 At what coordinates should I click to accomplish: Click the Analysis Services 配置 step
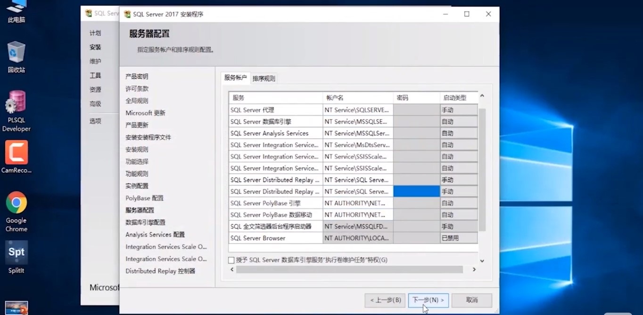pyautogui.click(x=155, y=235)
